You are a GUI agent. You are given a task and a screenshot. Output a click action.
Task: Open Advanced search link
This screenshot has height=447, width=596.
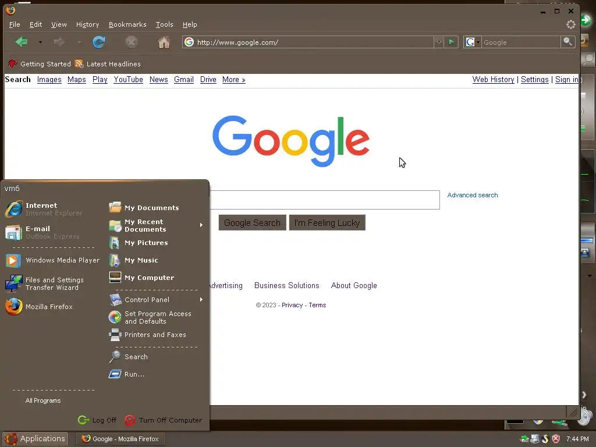coord(473,195)
